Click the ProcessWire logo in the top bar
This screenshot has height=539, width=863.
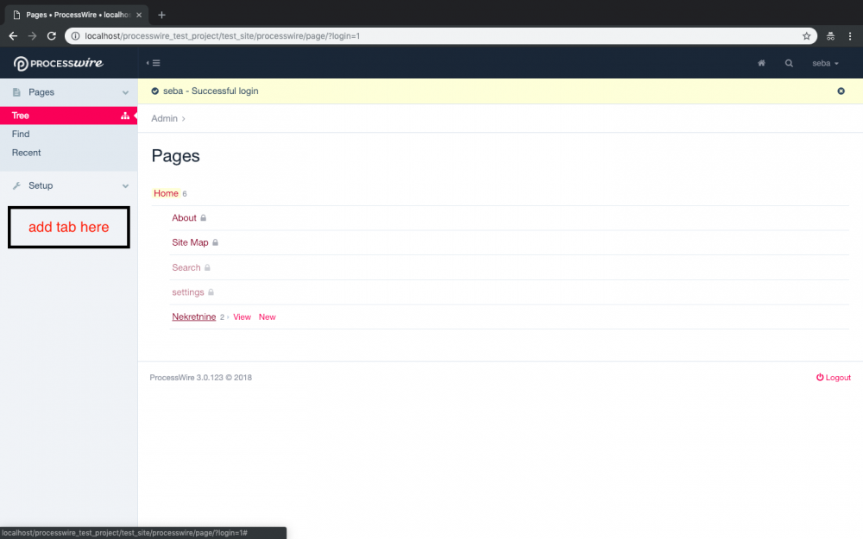pos(58,62)
